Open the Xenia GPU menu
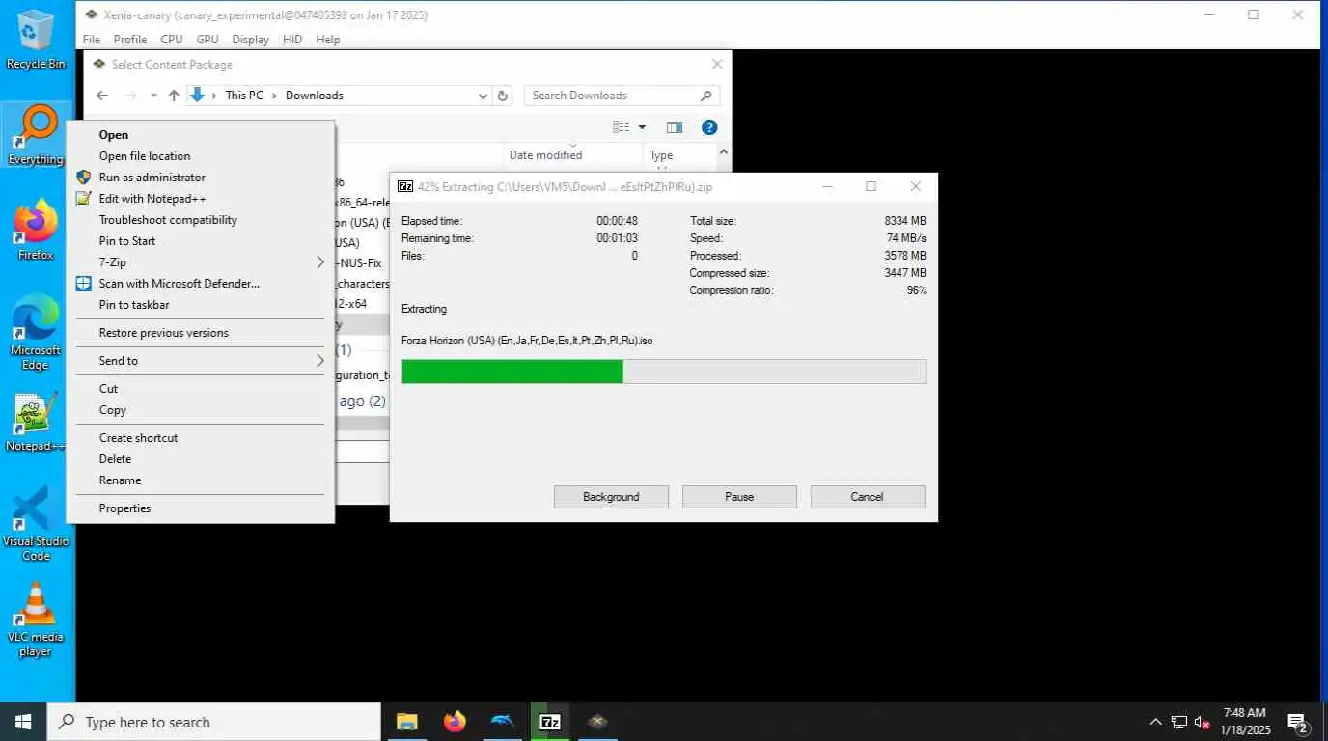Image resolution: width=1328 pixels, height=741 pixels. point(207,40)
